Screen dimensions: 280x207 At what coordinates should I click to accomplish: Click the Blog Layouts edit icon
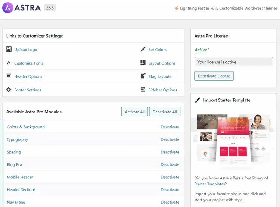coord(143,76)
